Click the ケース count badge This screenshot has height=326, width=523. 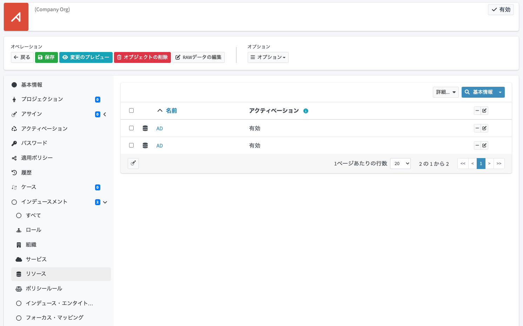(x=98, y=187)
